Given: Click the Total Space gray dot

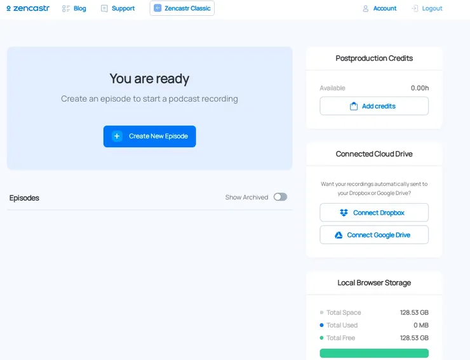Looking at the screenshot, I should pos(321,312).
